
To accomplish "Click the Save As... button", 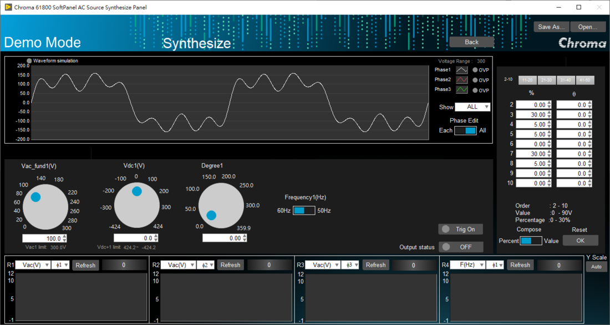I will [x=552, y=27].
